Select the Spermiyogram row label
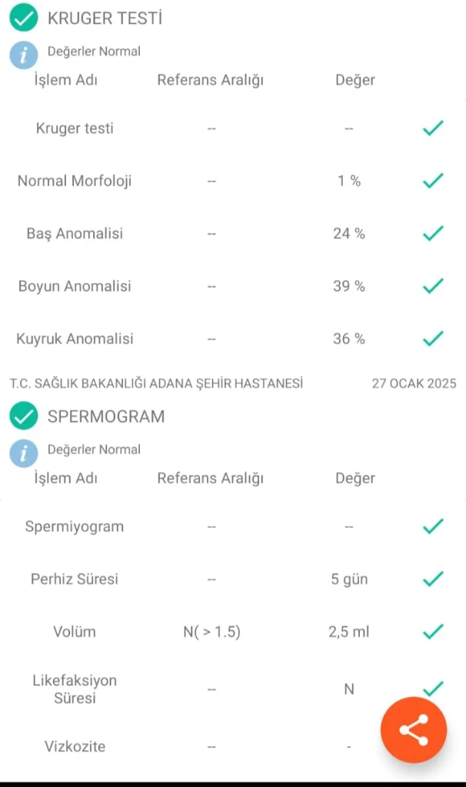The width and height of the screenshot is (466, 787). (x=75, y=526)
